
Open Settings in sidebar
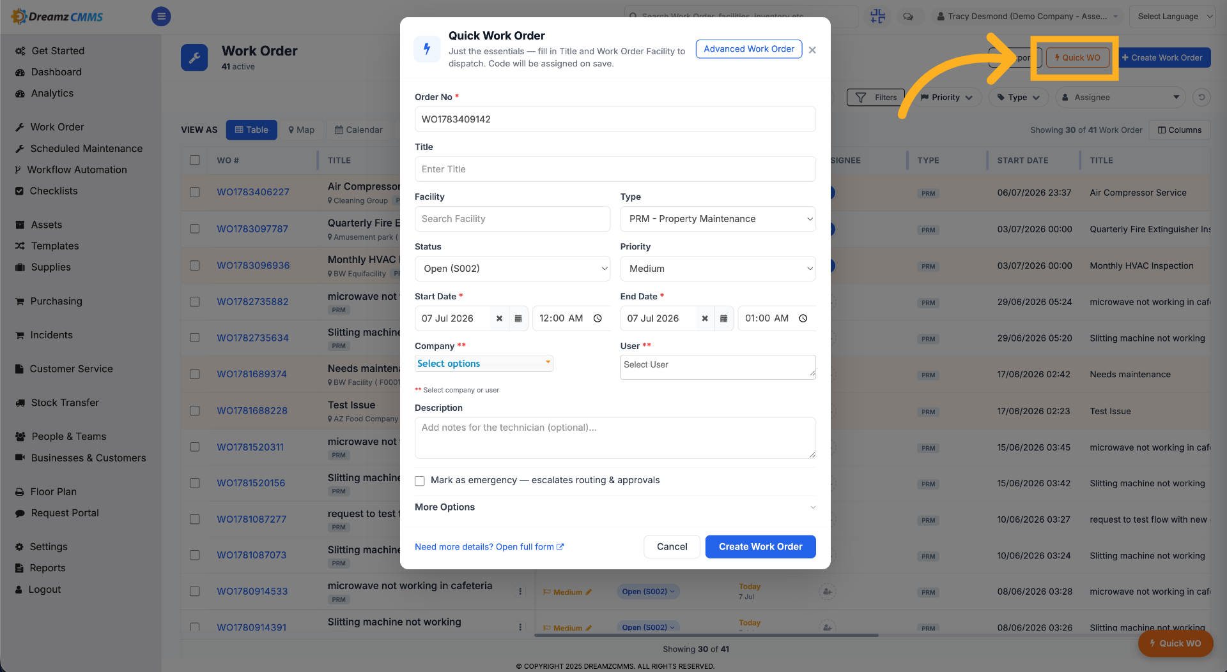coord(49,547)
